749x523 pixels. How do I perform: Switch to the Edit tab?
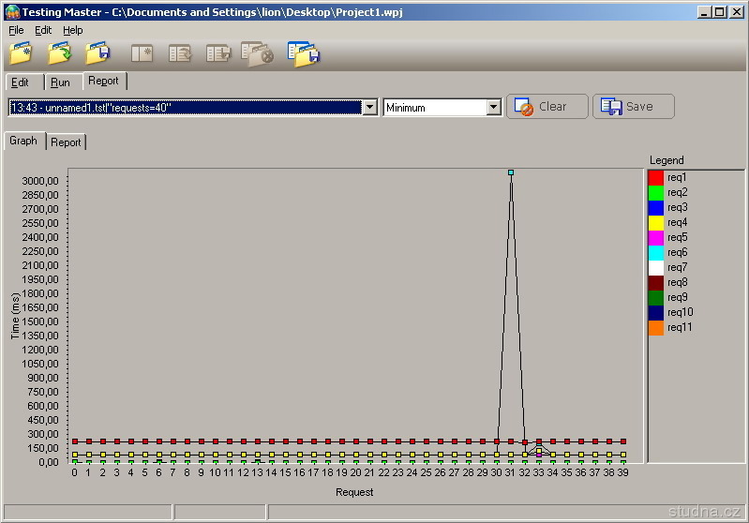click(20, 82)
